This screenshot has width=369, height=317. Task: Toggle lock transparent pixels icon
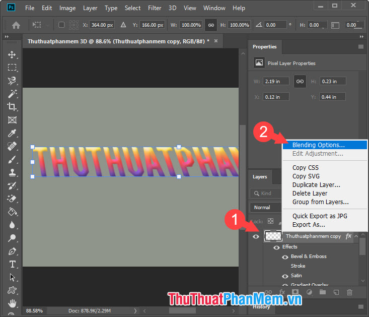pos(271,221)
